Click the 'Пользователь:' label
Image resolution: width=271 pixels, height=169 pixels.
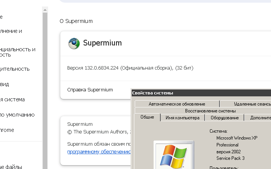(224, 167)
